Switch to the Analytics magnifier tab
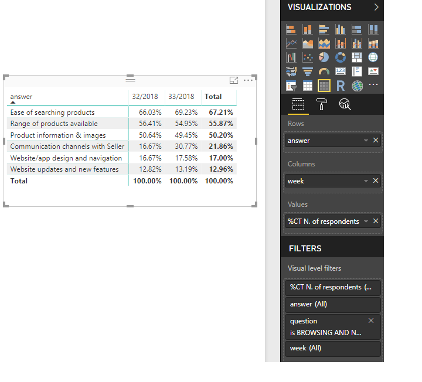422x382 pixels. [x=345, y=104]
